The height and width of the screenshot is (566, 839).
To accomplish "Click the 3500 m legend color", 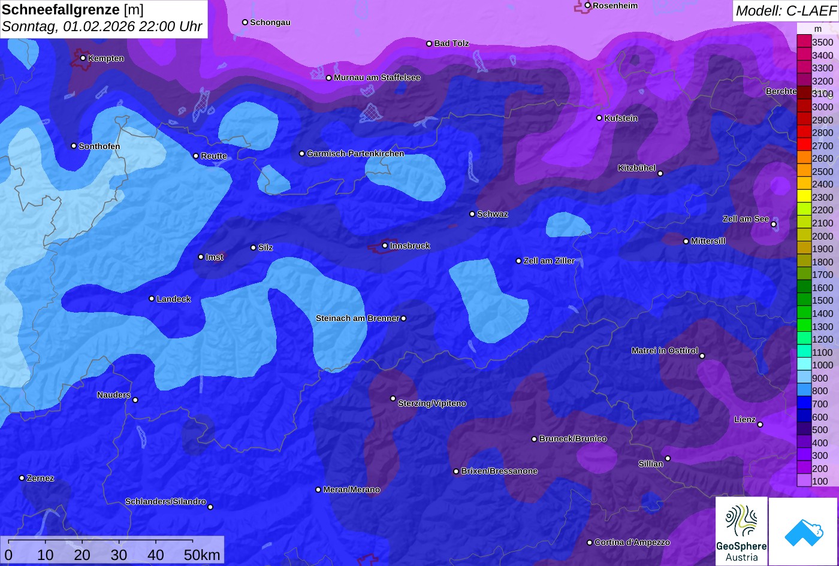I will pos(804,42).
